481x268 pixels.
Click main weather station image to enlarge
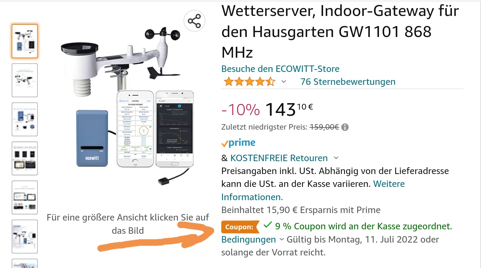(128, 105)
